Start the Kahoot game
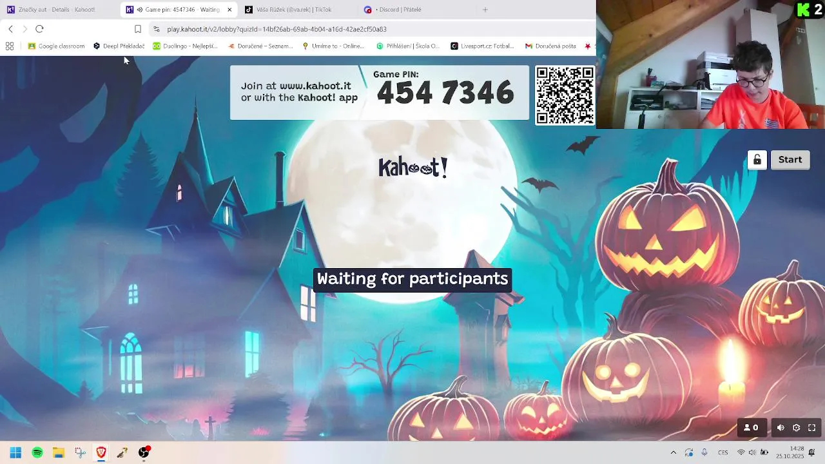825x464 pixels. pos(790,160)
